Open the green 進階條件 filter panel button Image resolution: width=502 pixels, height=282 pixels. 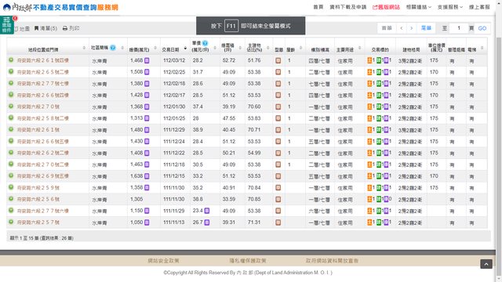point(6,24)
